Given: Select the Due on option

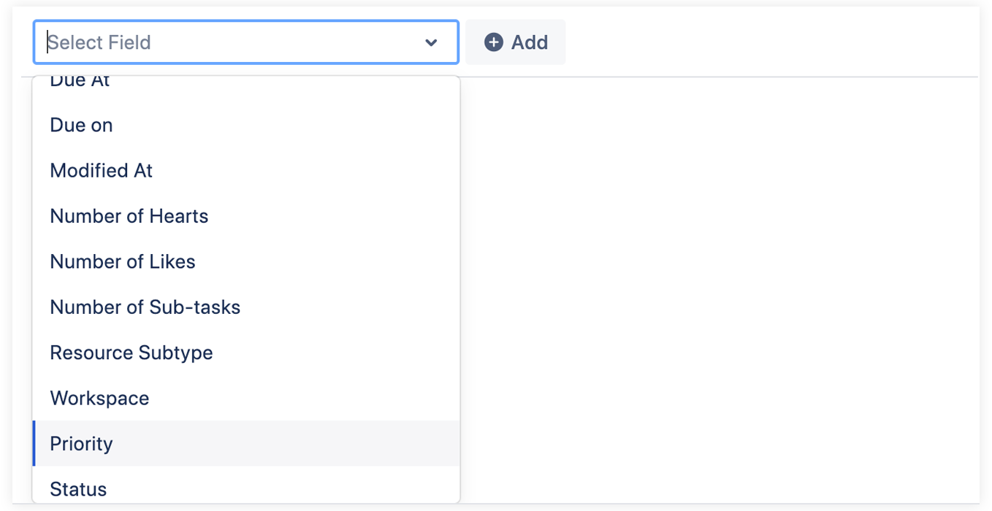Looking at the screenshot, I should click(82, 126).
